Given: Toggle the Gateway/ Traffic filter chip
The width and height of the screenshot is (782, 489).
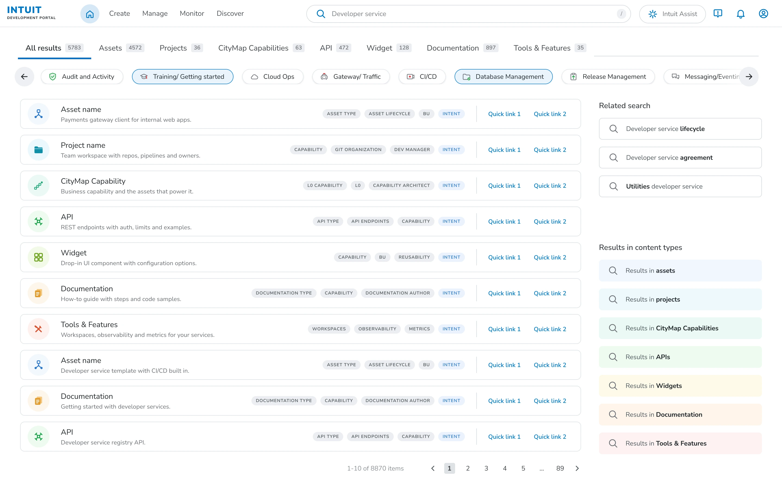Looking at the screenshot, I should (x=351, y=77).
